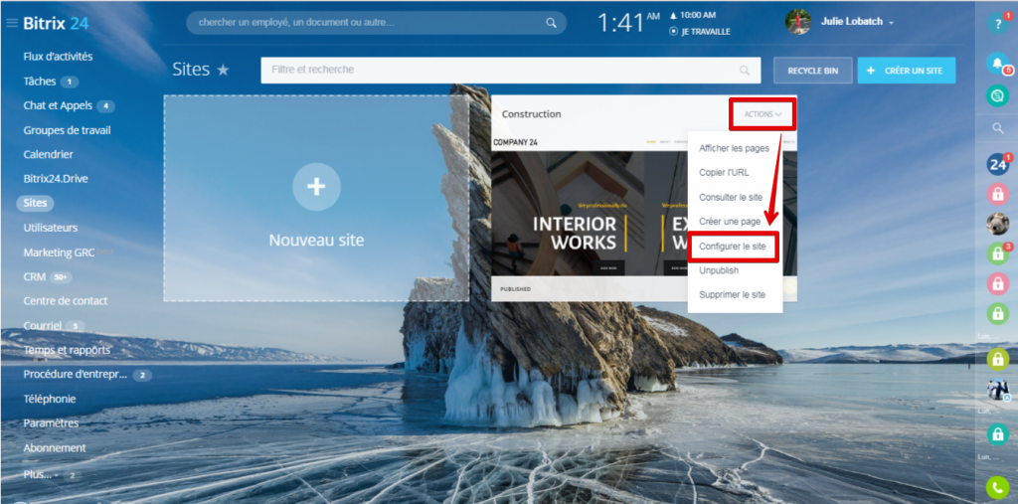Screen dimensions: 1018x504
Task: Open Courriel
Action: pyautogui.click(x=42, y=325)
